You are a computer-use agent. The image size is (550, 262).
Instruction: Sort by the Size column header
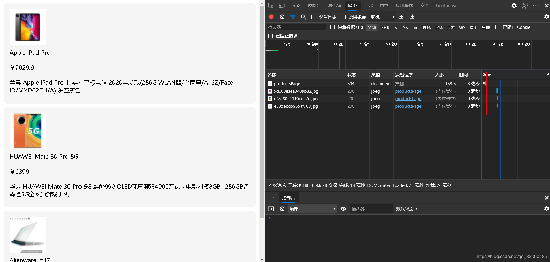(x=445, y=75)
